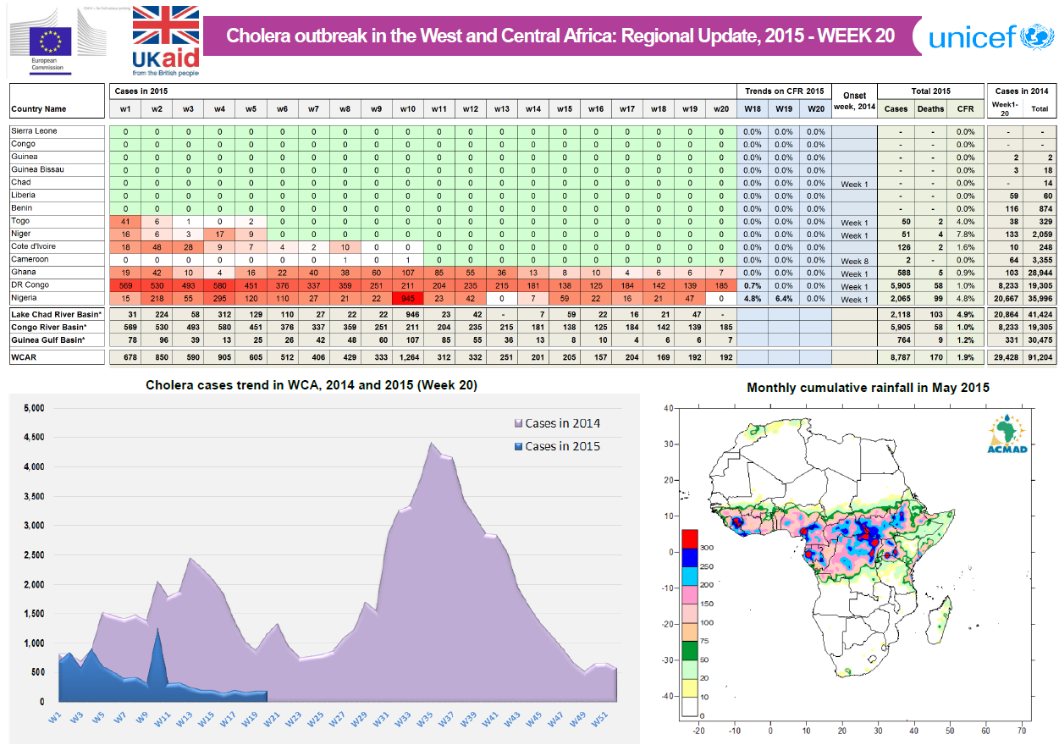This screenshot has height=745, width=1059.
Task: Select the WCAR total row label
Action: click(x=25, y=358)
